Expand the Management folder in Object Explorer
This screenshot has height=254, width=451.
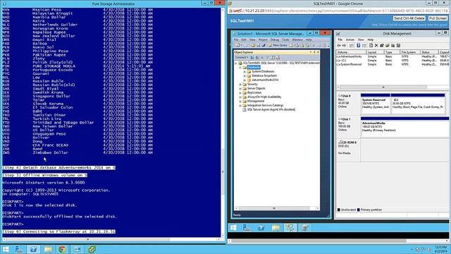[240, 101]
